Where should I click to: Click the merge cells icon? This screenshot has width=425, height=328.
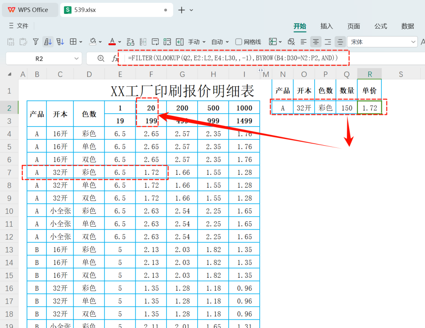[x=167, y=42]
